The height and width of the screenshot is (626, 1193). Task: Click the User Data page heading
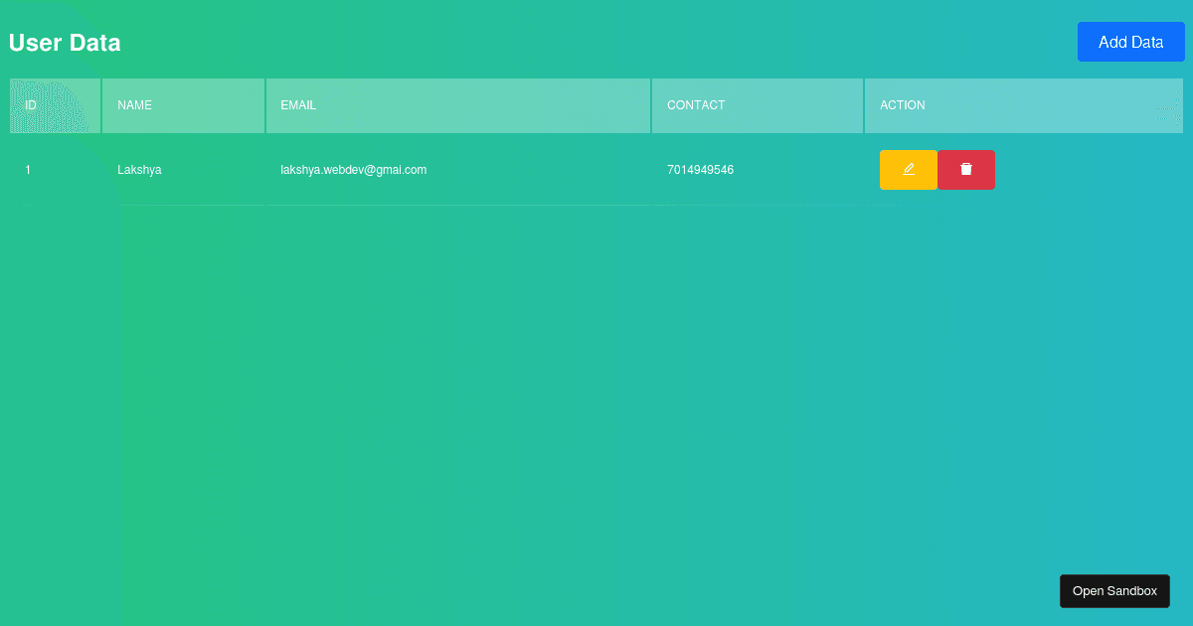[64, 43]
